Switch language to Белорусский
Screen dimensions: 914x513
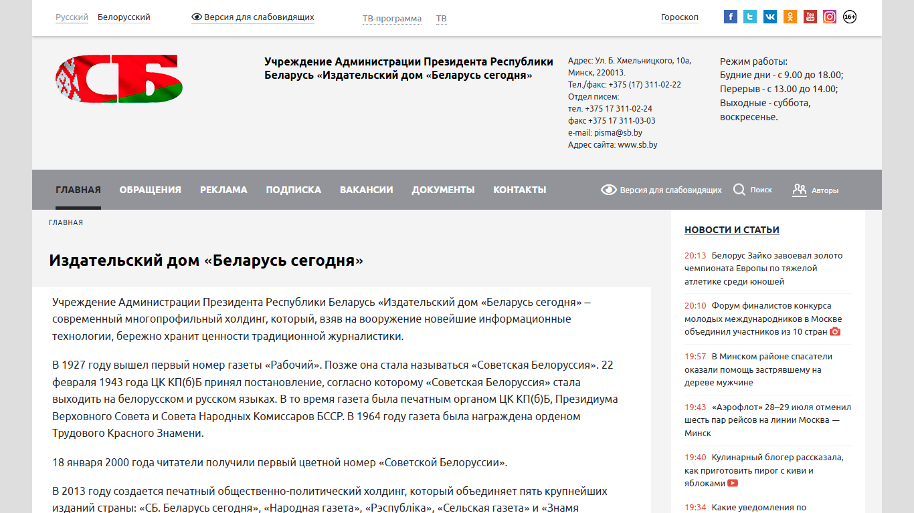tap(124, 17)
